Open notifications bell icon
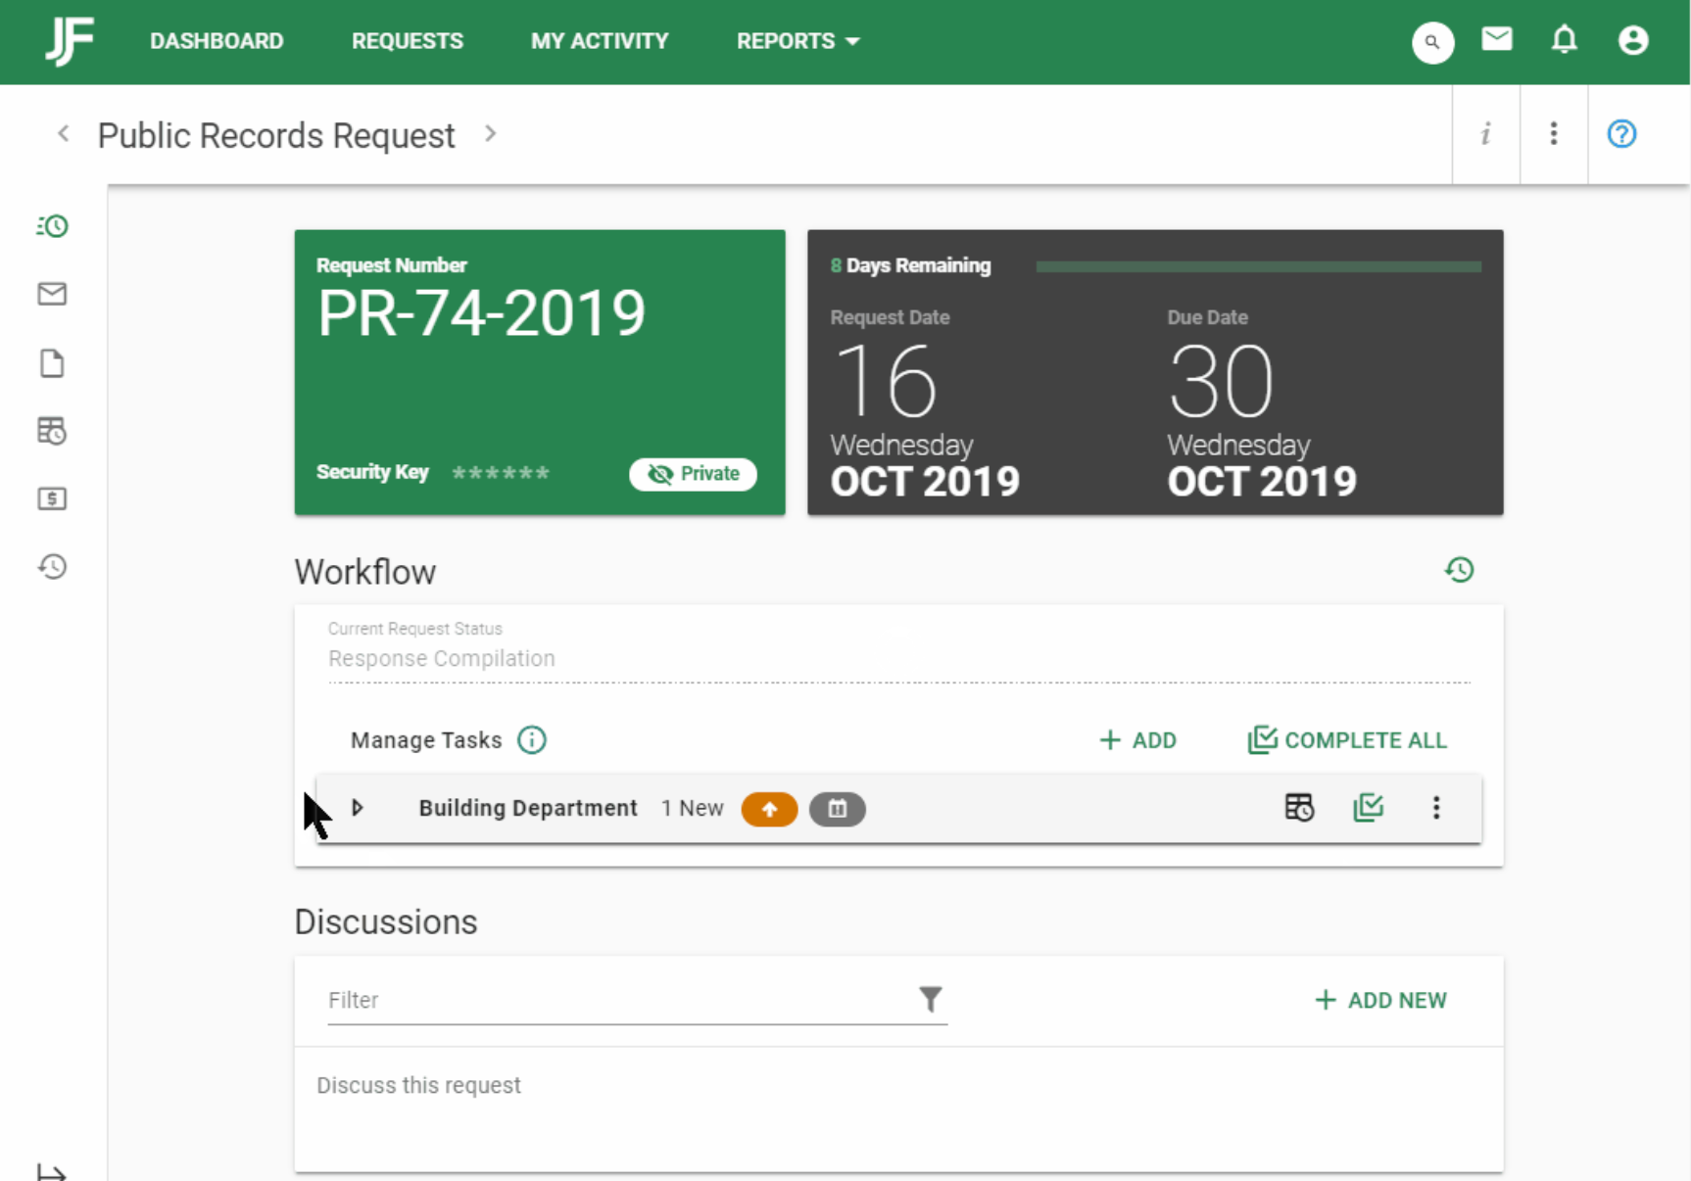The height and width of the screenshot is (1181, 1691). click(x=1565, y=40)
